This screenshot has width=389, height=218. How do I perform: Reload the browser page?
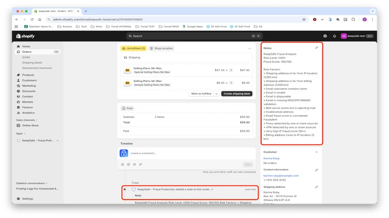coord(32,19)
